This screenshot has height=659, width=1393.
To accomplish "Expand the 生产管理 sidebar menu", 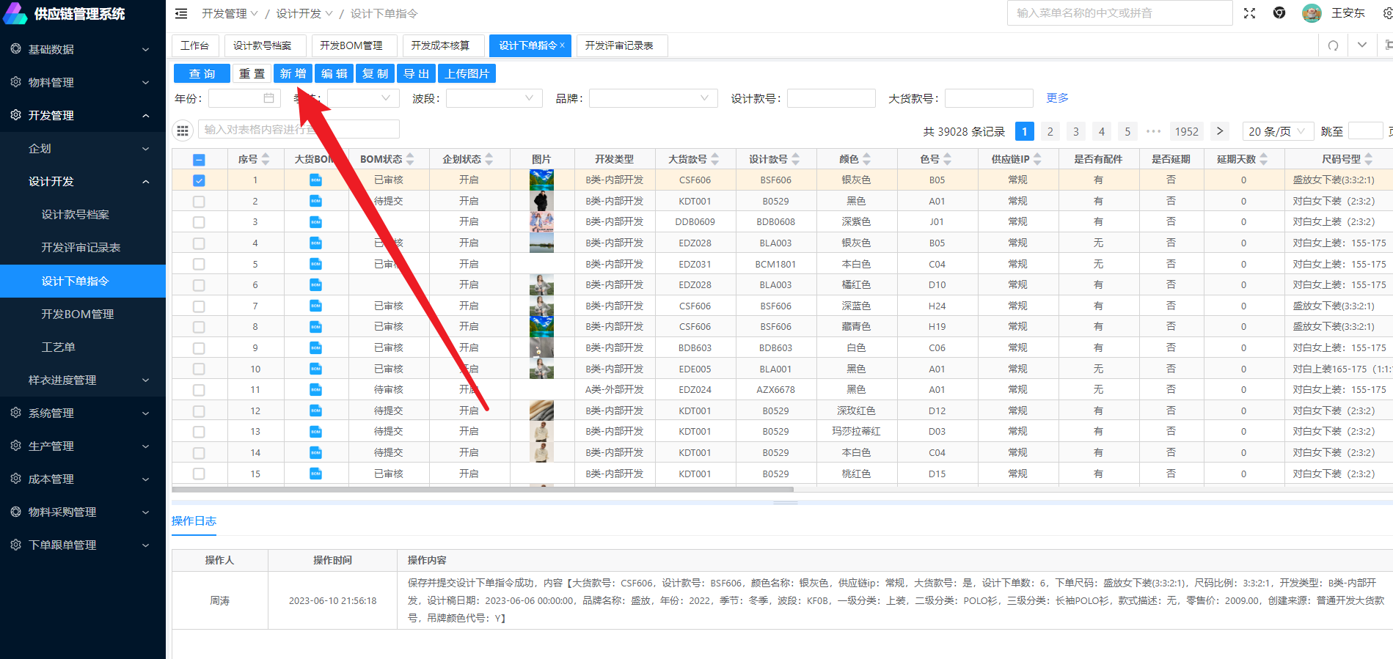I will pyautogui.click(x=83, y=446).
